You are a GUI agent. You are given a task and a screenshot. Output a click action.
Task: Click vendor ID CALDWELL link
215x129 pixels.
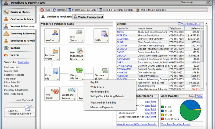click(x=123, y=39)
